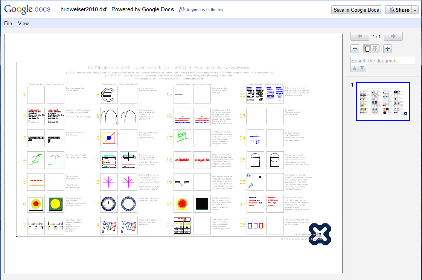Expand the Share dropdown arrow

click(415, 10)
